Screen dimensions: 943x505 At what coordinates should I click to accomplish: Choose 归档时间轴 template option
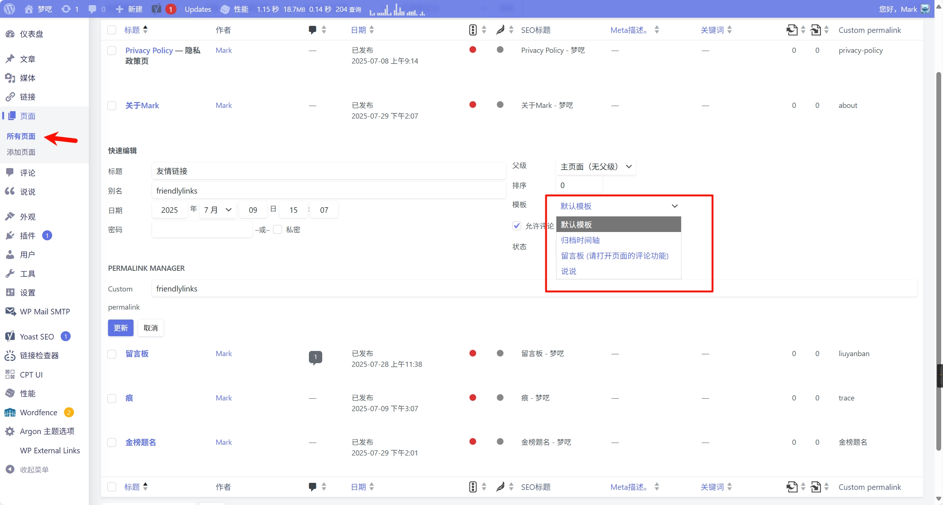coord(619,240)
